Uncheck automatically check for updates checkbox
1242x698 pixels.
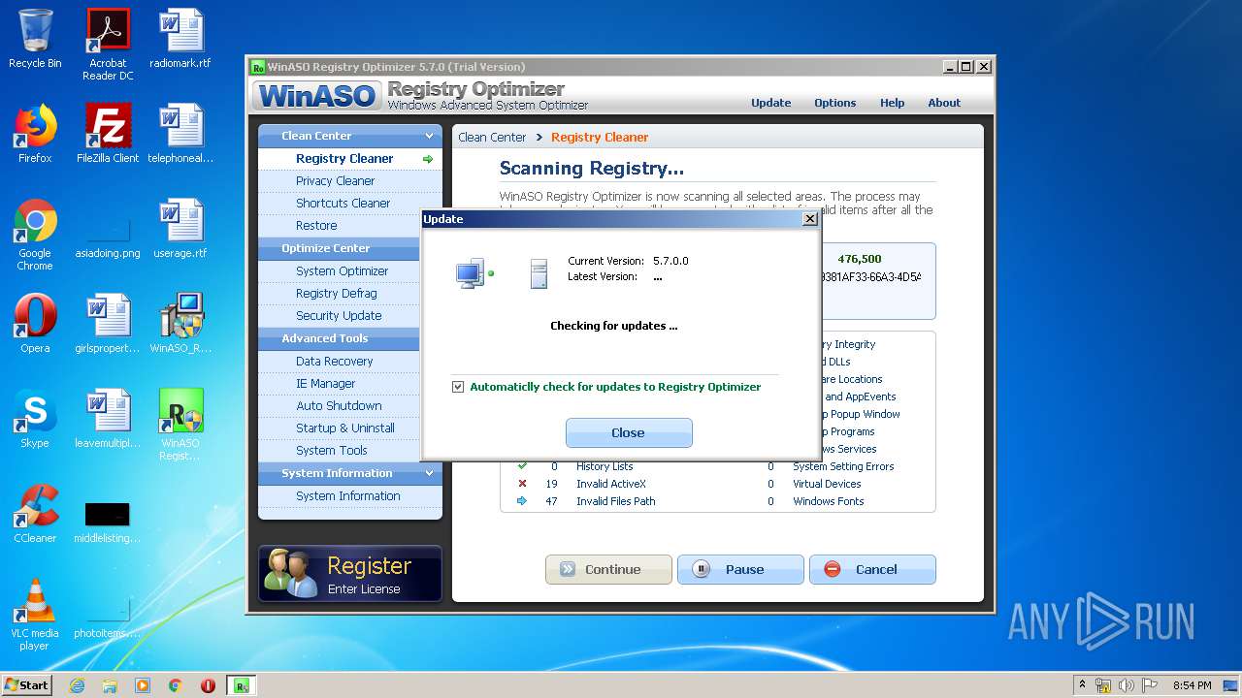(458, 387)
